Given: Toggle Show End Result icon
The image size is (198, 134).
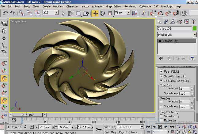Looking at the screenshot, I should point(169,58).
